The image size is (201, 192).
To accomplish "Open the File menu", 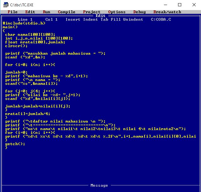I will [x=13, y=12].
